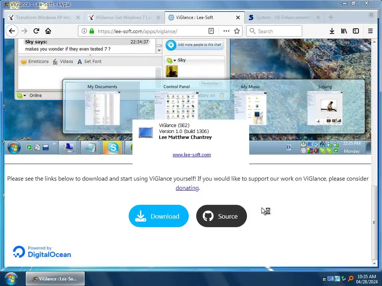The height and width of the screenshot is (286, 382).
Task: Open a new tab with plus
Action: (331, 17)
